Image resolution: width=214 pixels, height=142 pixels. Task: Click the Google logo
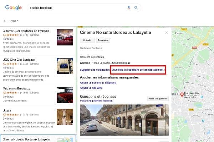point(14,7)
